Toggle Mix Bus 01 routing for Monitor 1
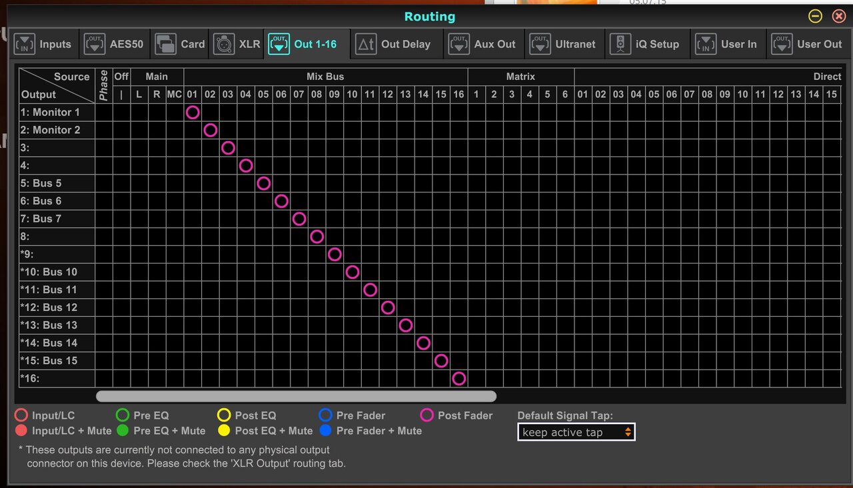The height and width of the screenshot is (488, 853). click(193, 113)
